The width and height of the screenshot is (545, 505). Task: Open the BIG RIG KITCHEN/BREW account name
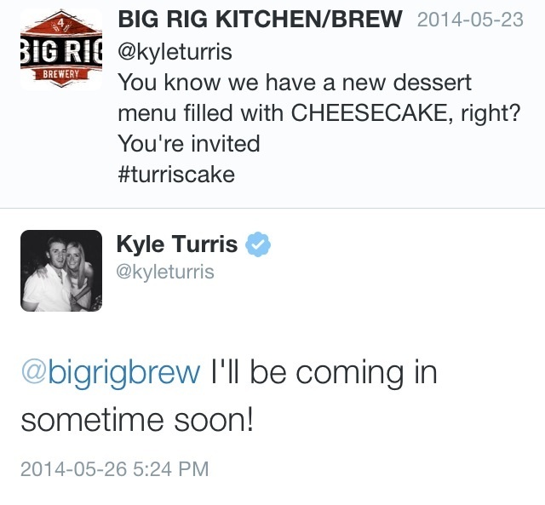click(260, 19)
